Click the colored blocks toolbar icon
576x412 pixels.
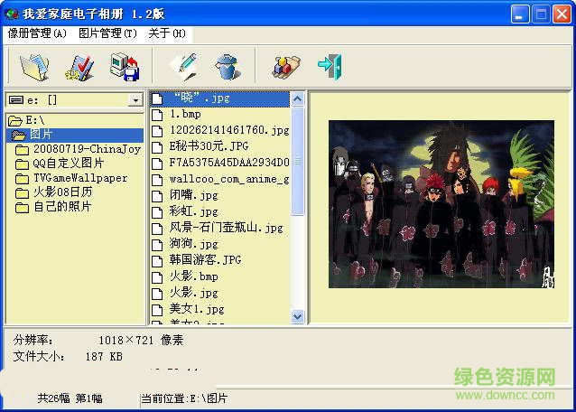[286, 67]
